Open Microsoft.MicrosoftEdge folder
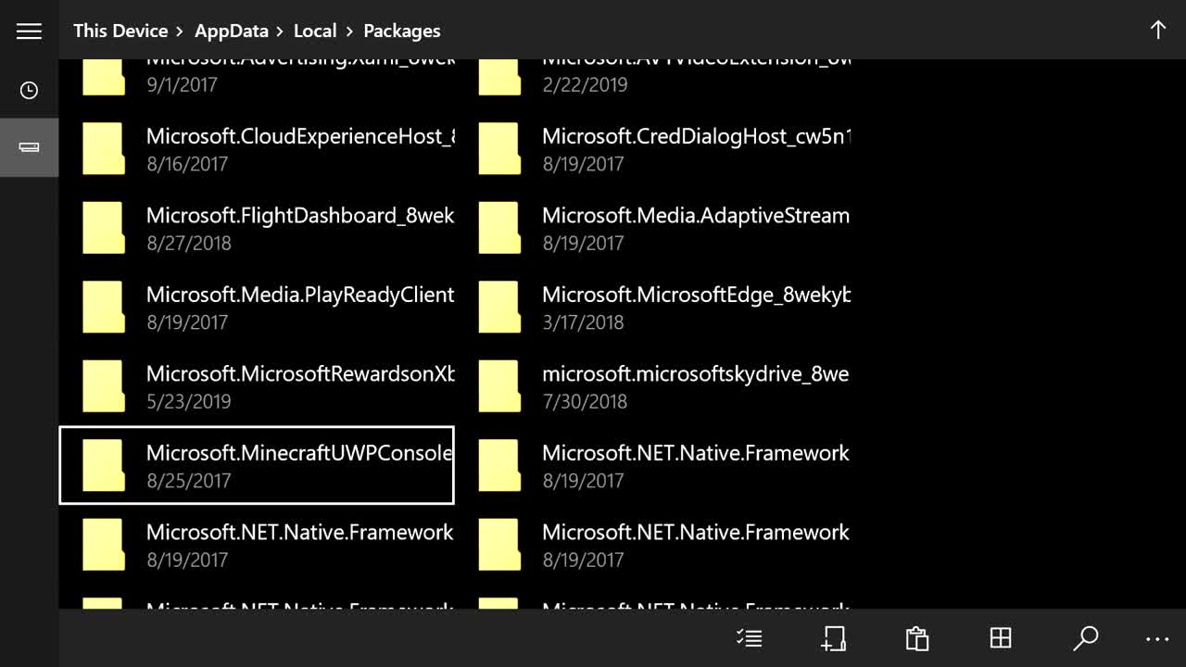This screenshot has height=667, width=1186. pos(652,308)
